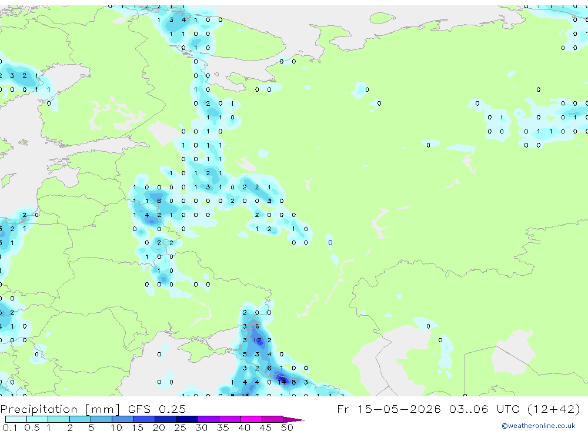Click the '45' legend scale label
Screen dimensions: 588x431
pos(266,427)
